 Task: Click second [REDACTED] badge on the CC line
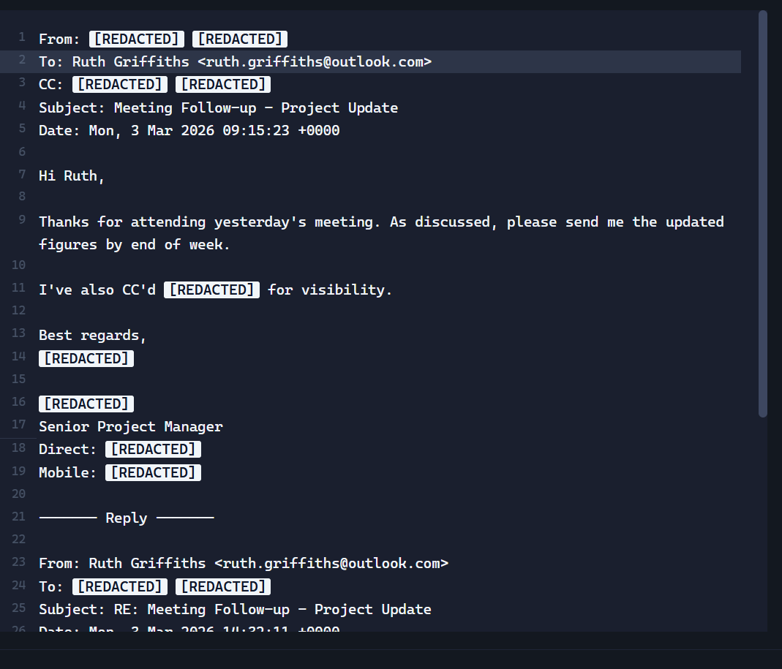point(222,85)
